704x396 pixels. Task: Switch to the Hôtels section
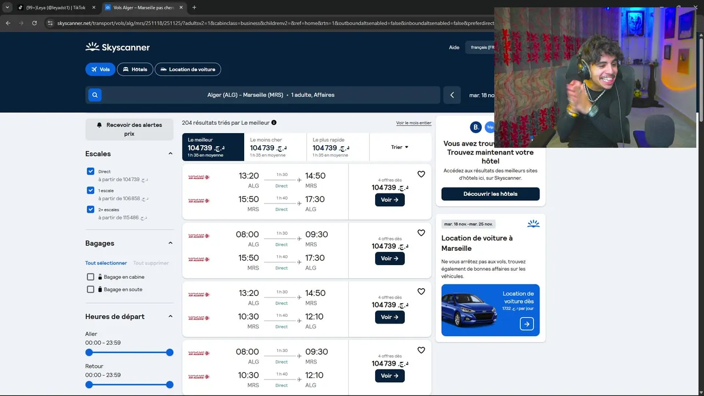[135, 69]
